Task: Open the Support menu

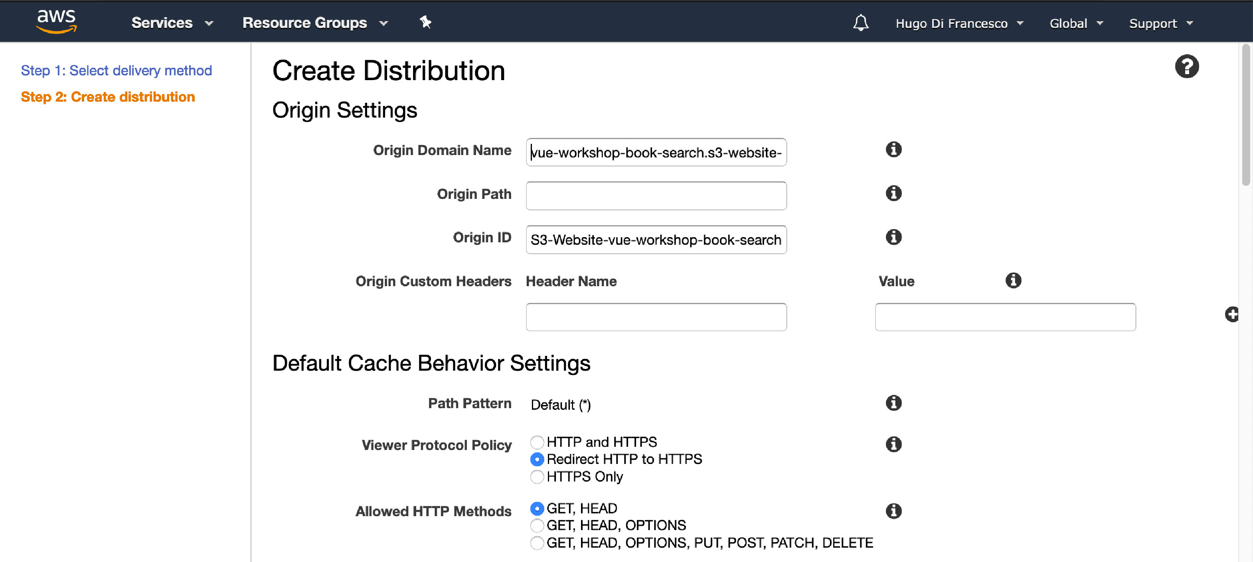Action: [x=1161, y=23]
